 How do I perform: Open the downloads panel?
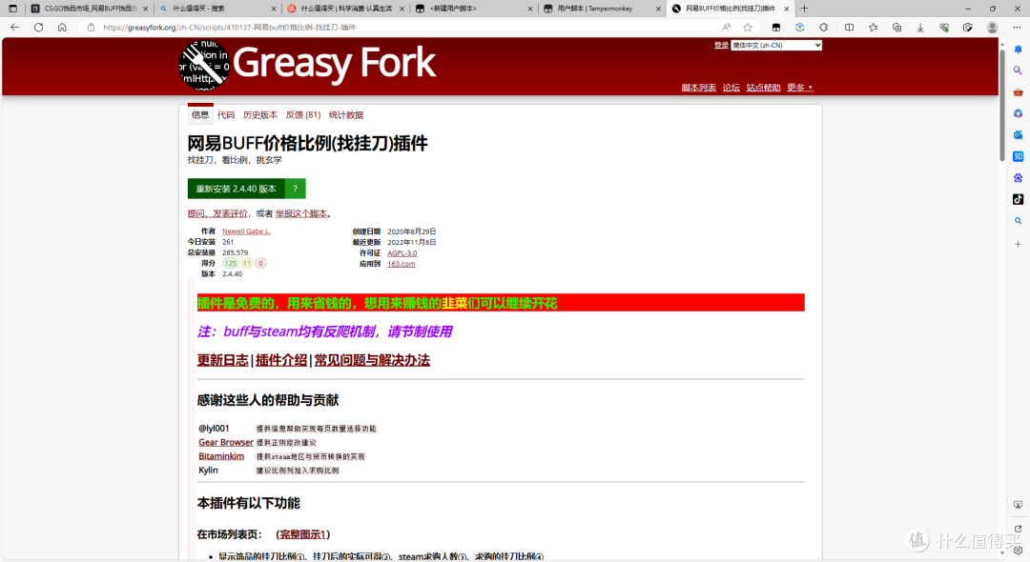(920, 28)
